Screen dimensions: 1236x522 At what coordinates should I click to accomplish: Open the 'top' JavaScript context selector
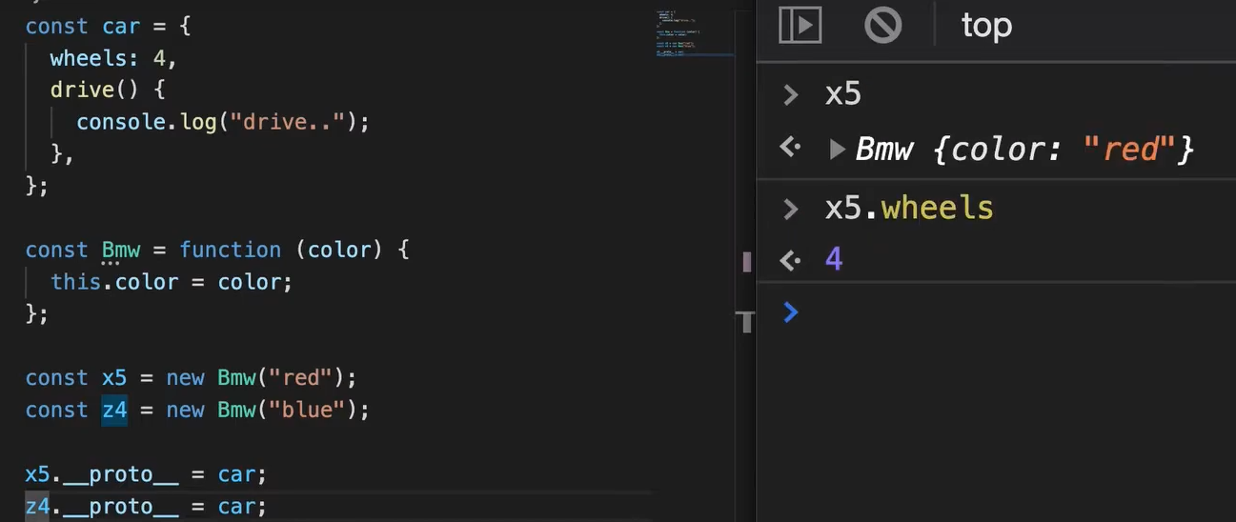[x=986, y=25]
